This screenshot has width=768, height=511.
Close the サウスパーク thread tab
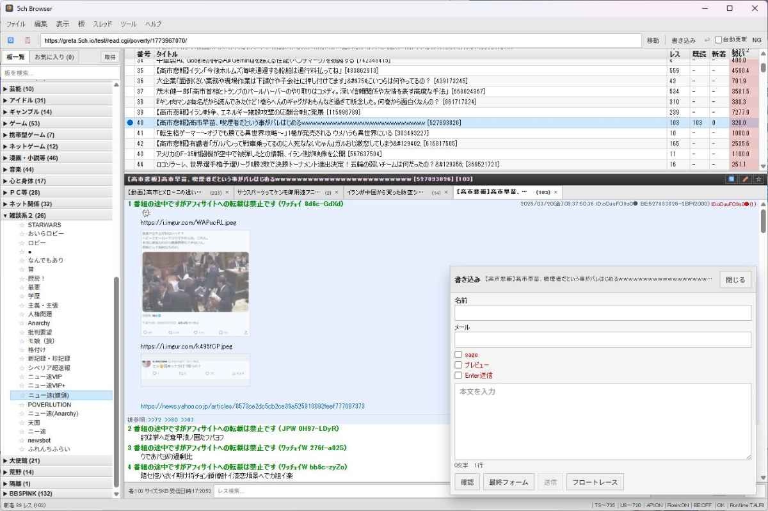click(337, 192)
